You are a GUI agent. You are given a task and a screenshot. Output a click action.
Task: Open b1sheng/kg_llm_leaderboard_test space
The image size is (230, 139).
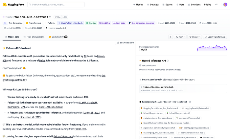click(x=157, y=133)
